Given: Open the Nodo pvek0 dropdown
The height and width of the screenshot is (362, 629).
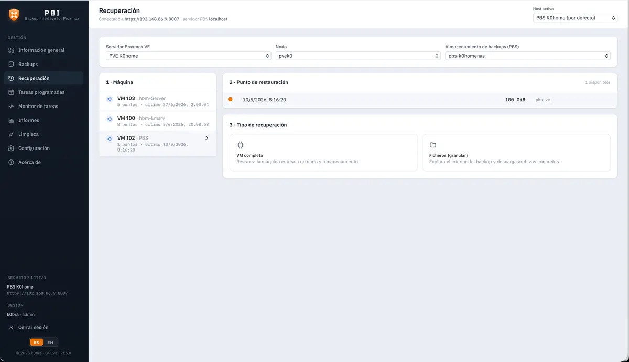Looking at the screenshot, I should tap(358, 56).
